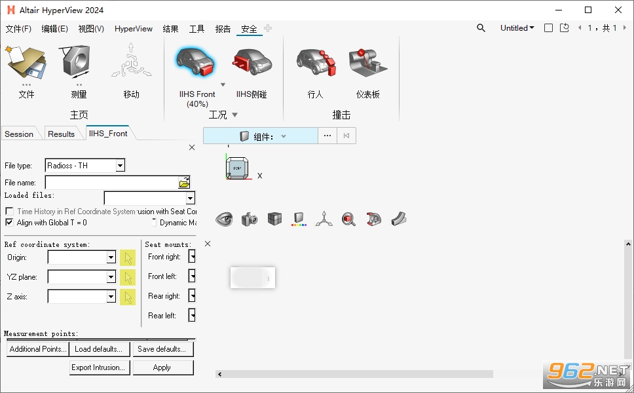Image resolution: width=634 pixels, height=393 pixels.
Task: Click the Load defaults... button
Action: tap(99, 349)
